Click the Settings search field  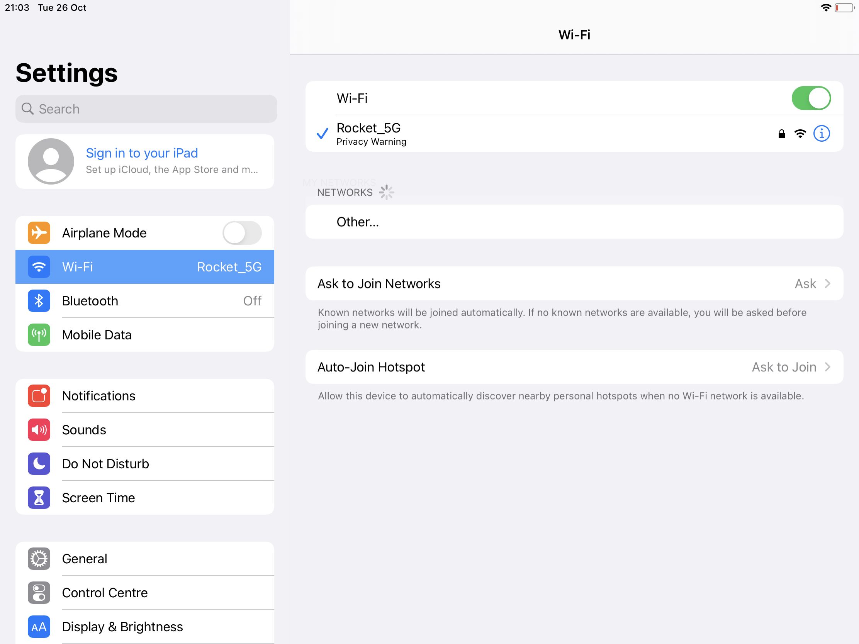pos(146,109)
